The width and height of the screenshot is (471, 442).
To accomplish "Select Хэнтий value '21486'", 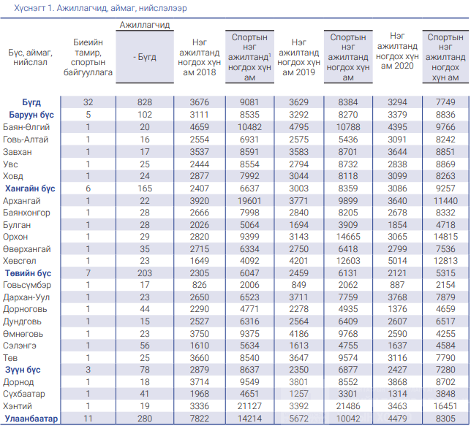I will tap(348, 406).
